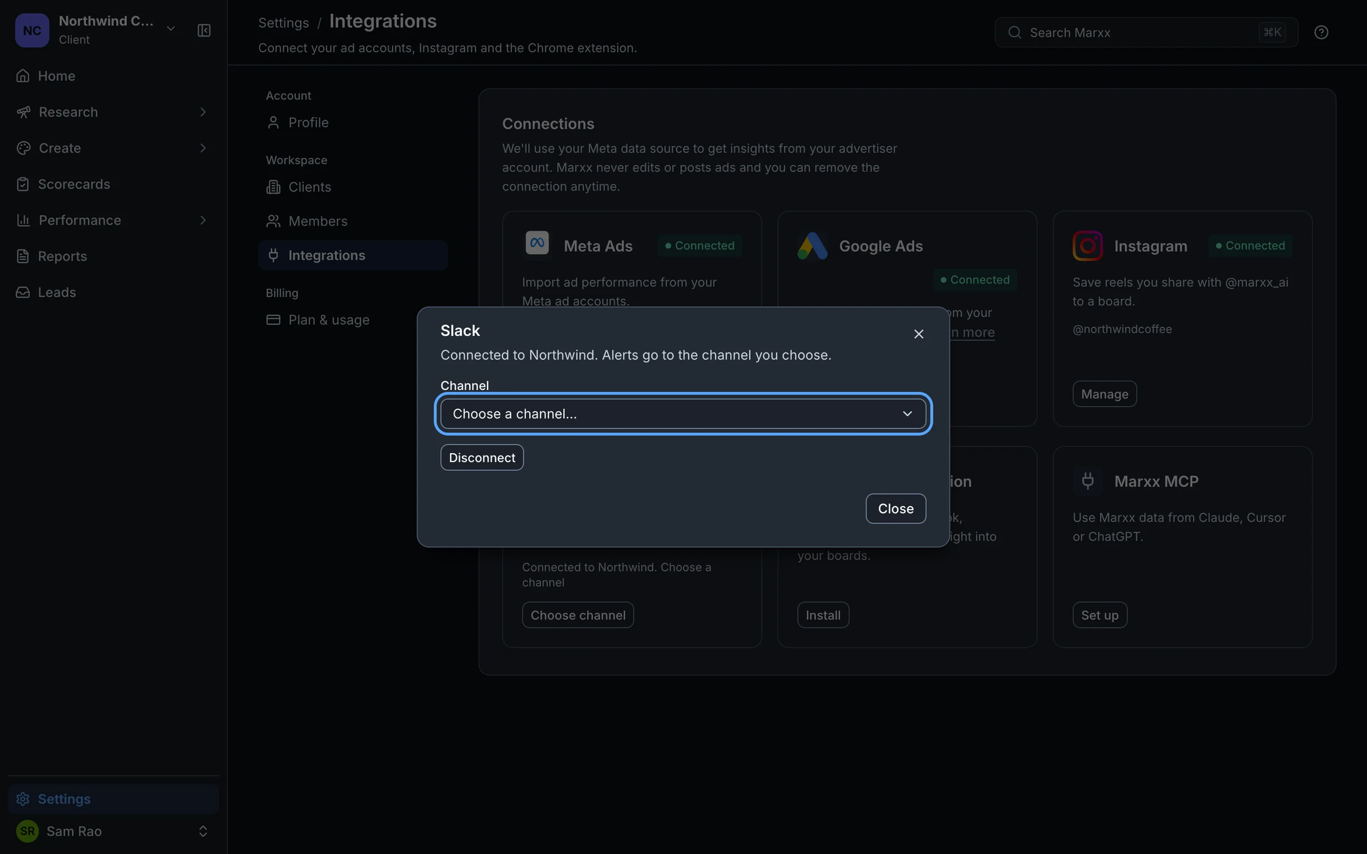Select the Integrations settings item
Screen dimensions: 1367x854
coord(353,255)
